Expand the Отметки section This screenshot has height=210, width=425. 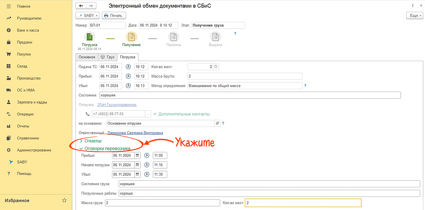pos(93,141)
